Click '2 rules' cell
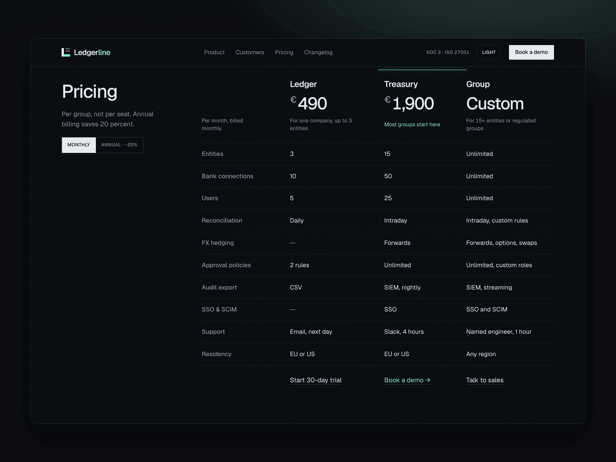Screen dimensions: 616x462 300,265
